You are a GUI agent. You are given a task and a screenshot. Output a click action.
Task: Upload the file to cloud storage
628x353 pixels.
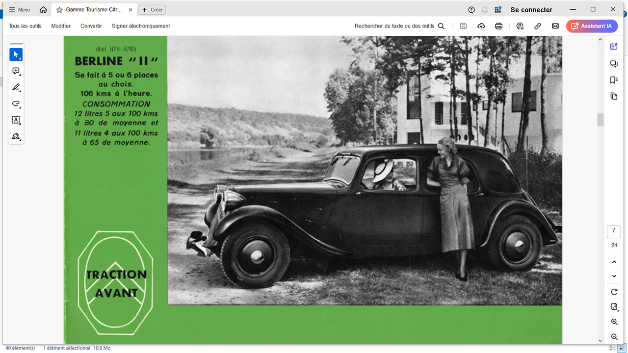coord(481,26)
